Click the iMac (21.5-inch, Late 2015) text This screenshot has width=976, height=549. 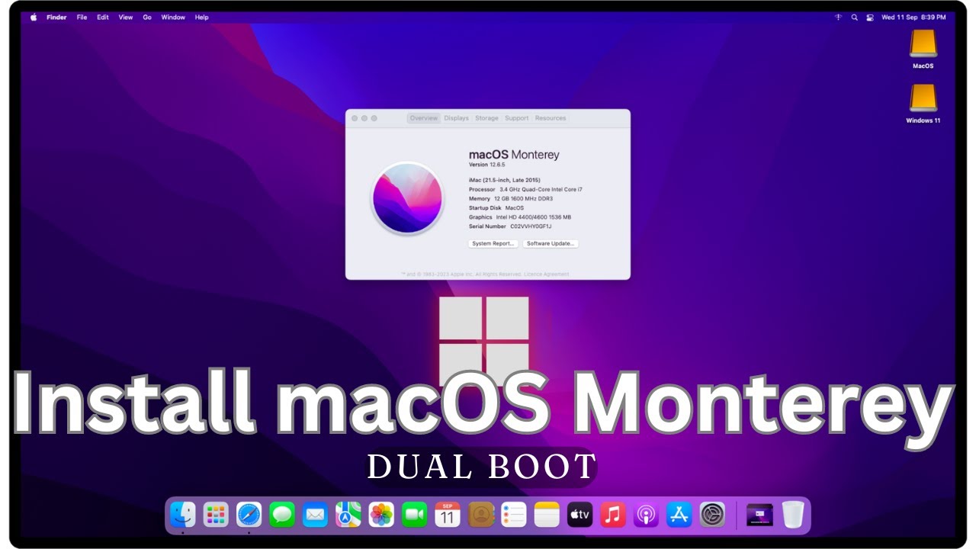[505, 180]
